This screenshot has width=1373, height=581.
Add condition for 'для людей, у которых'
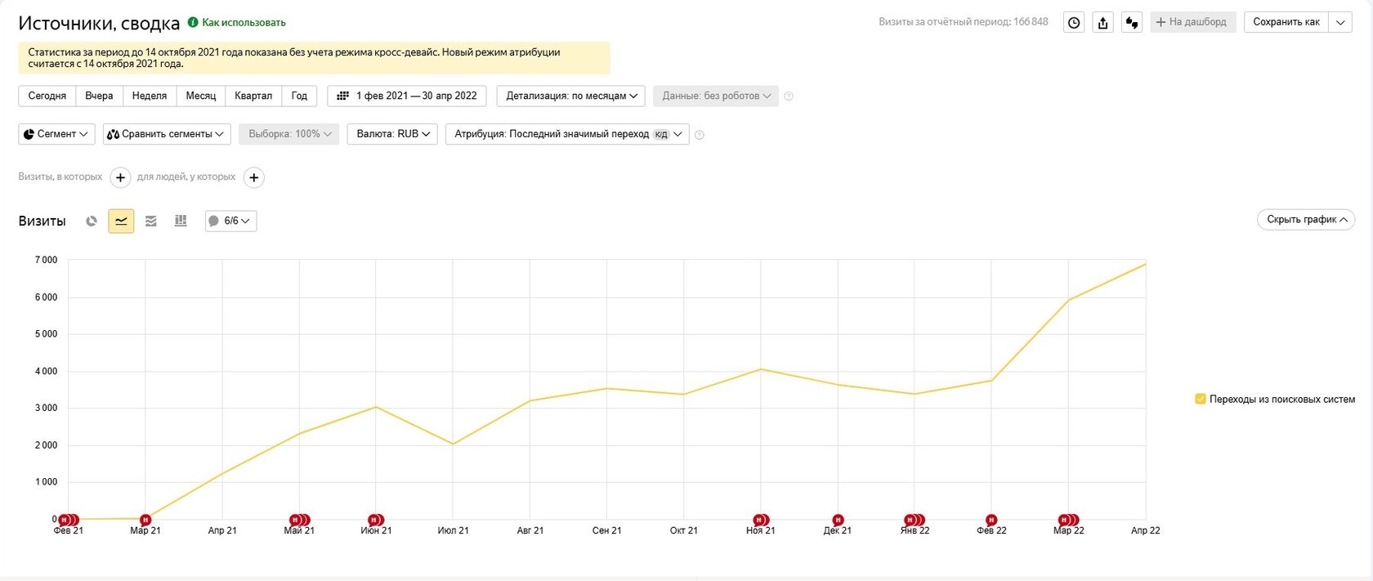[x=254, y=177]
